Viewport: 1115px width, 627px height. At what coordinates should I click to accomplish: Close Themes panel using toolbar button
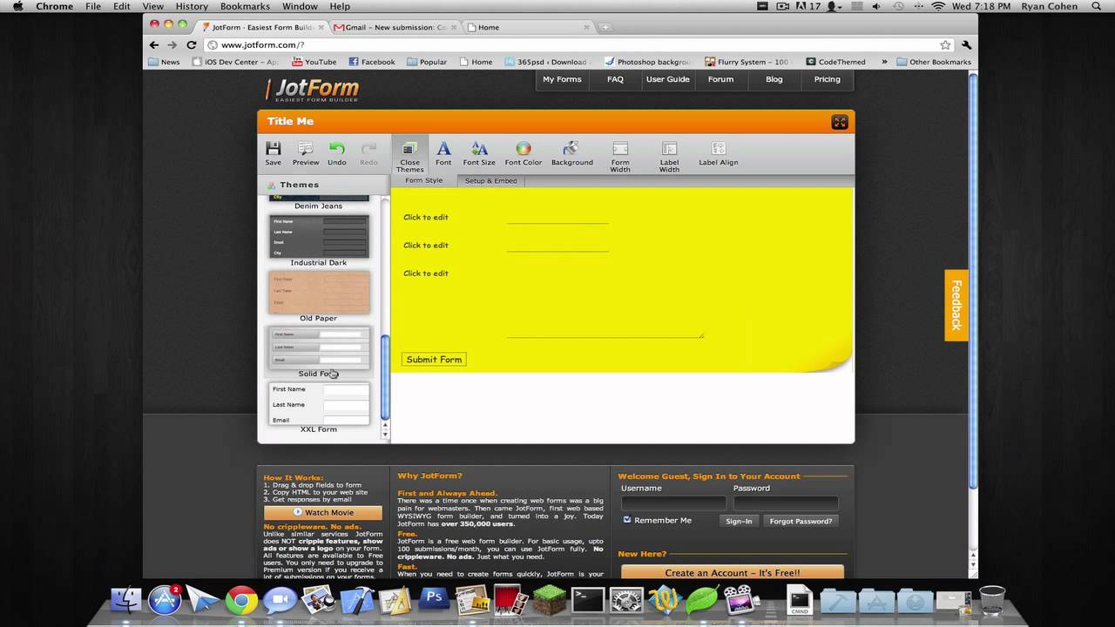point(409,156)
